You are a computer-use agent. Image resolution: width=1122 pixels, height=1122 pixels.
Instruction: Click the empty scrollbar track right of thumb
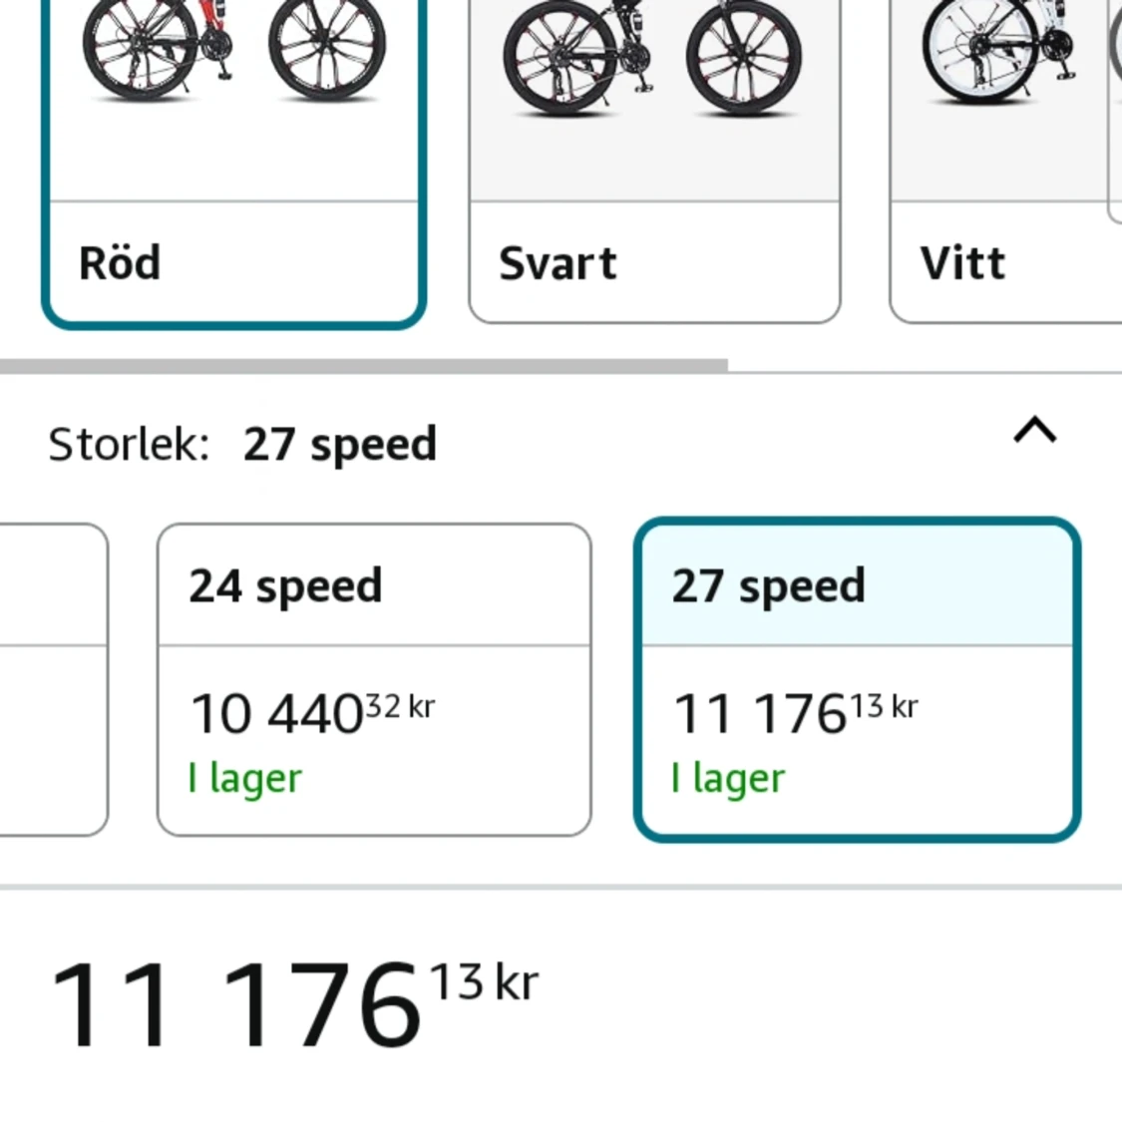[x=924, y=369]
